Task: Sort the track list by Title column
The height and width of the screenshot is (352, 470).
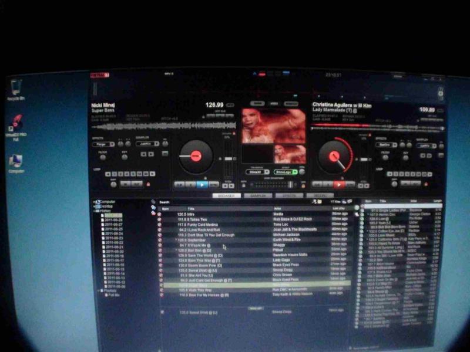Action: 192,209
